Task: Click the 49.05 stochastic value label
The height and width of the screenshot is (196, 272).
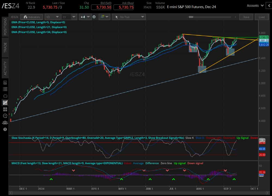Action: coord(262,149)
